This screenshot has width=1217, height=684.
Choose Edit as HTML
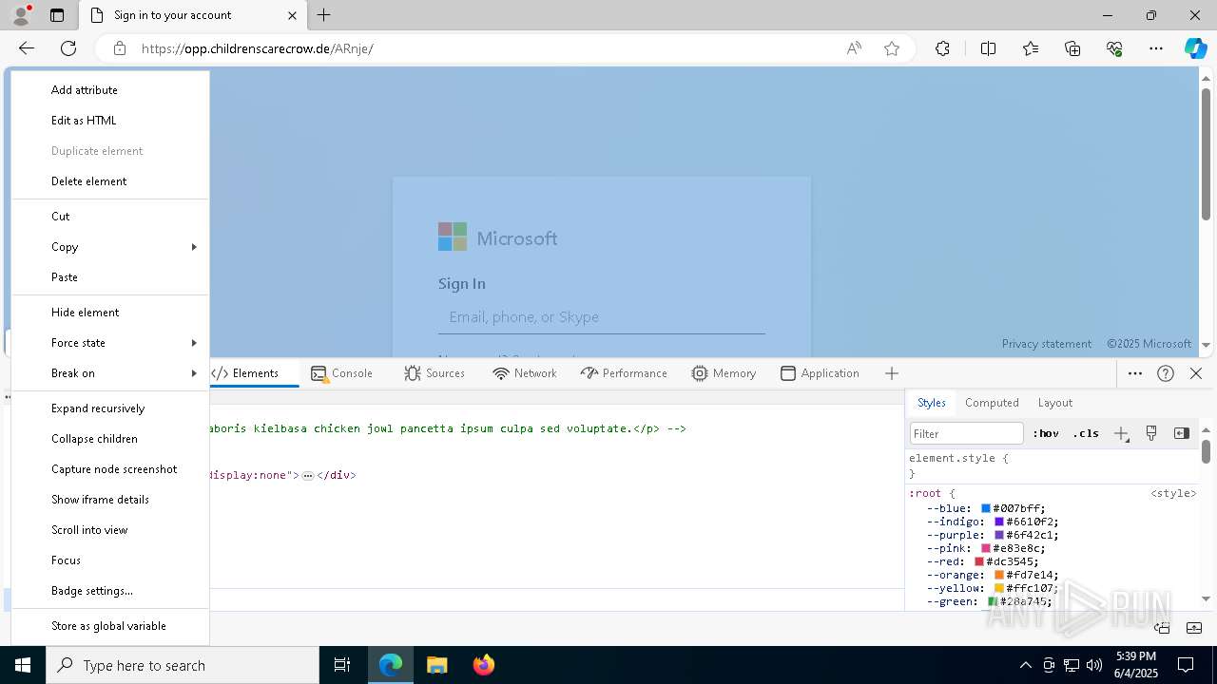[110, 121]
